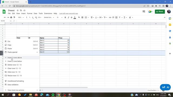173x97 pixels.
Task: Open the 123 more formats dropdown
Action: (39, 17)
